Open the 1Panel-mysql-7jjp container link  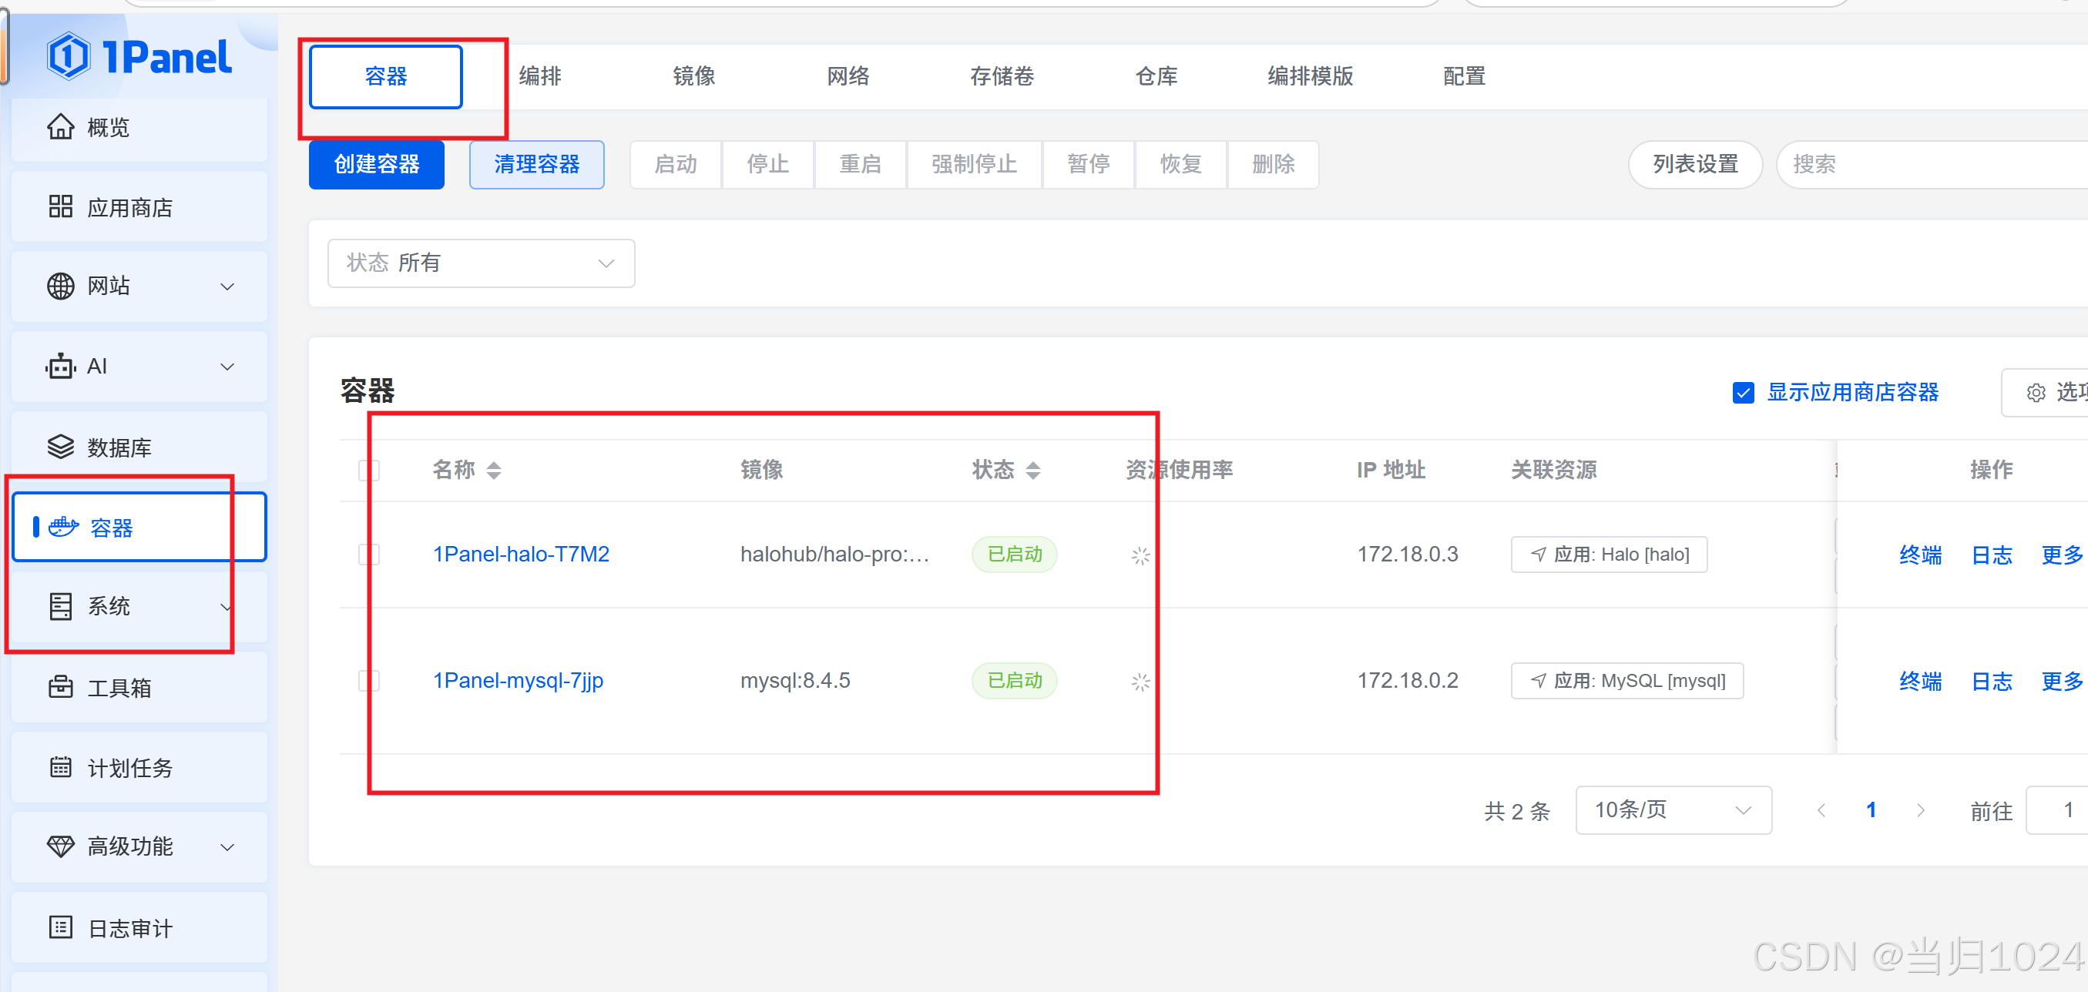point(518,681)
